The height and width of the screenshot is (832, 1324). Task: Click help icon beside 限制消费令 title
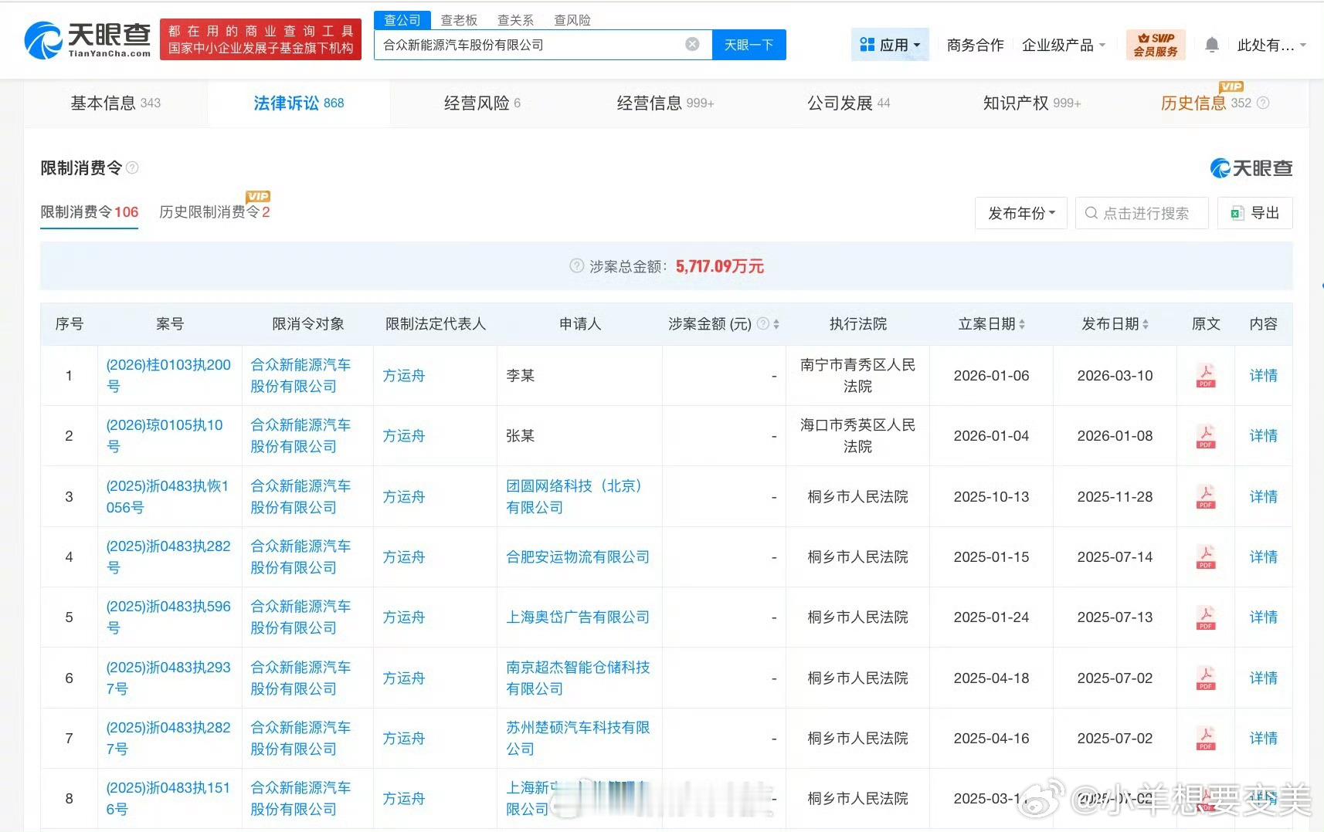pos(132,167)
